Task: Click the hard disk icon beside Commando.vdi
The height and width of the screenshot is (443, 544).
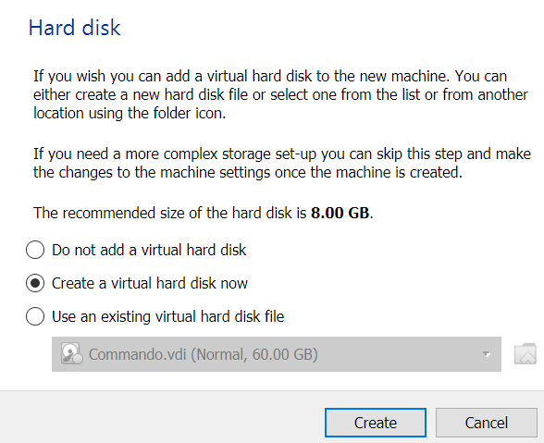Action: pyautogui.click(x=72, y=353)
